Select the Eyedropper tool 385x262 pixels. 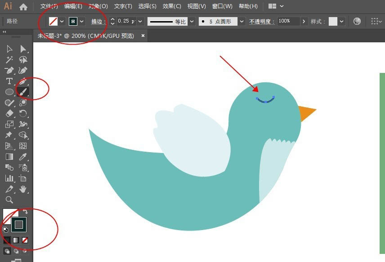23,157
